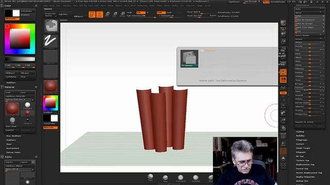
Task: Click the Transp transparency icon on right shelf
Action: point(283,144)
